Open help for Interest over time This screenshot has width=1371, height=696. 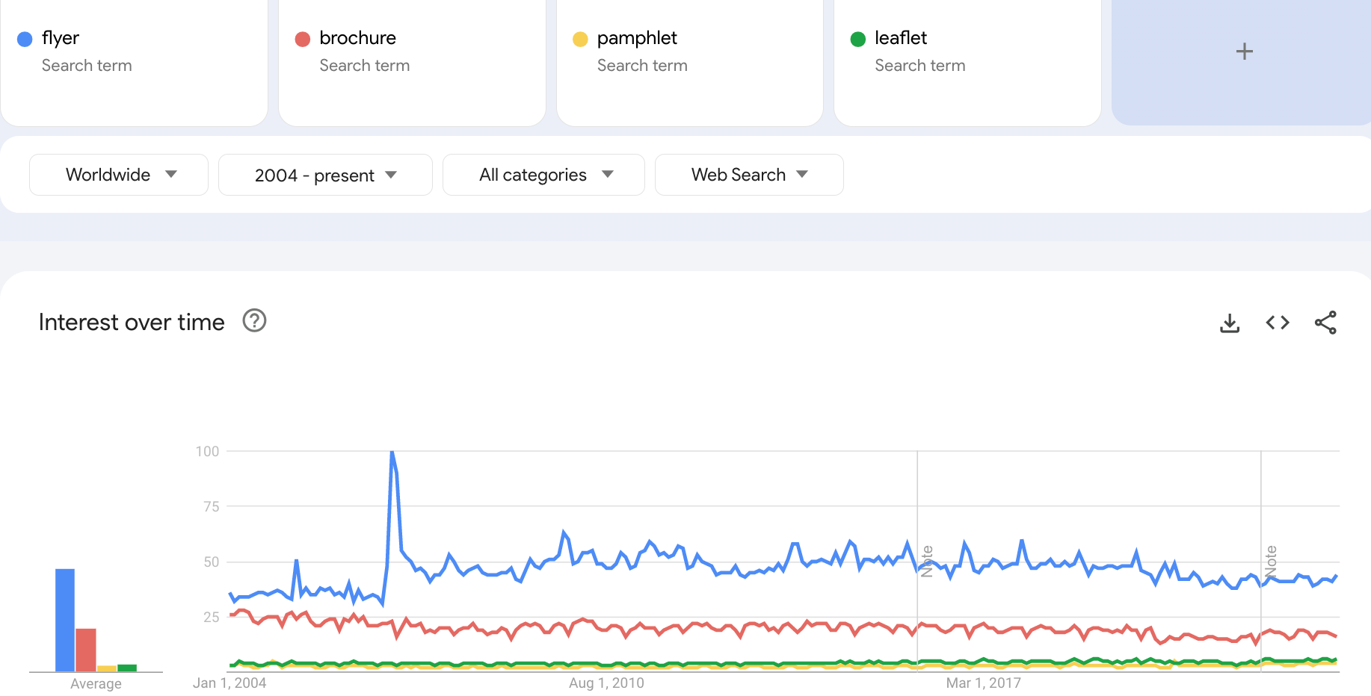[x=254, y=320]
